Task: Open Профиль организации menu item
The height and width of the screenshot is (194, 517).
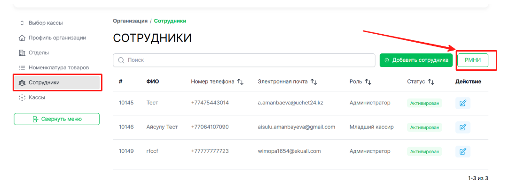Action: pyautogui.click(x=56, y=37)
